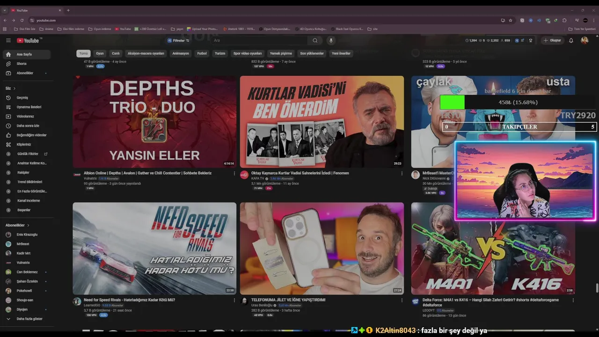
Task: Click the Ara search input field
Action: (x=260, y=41)
